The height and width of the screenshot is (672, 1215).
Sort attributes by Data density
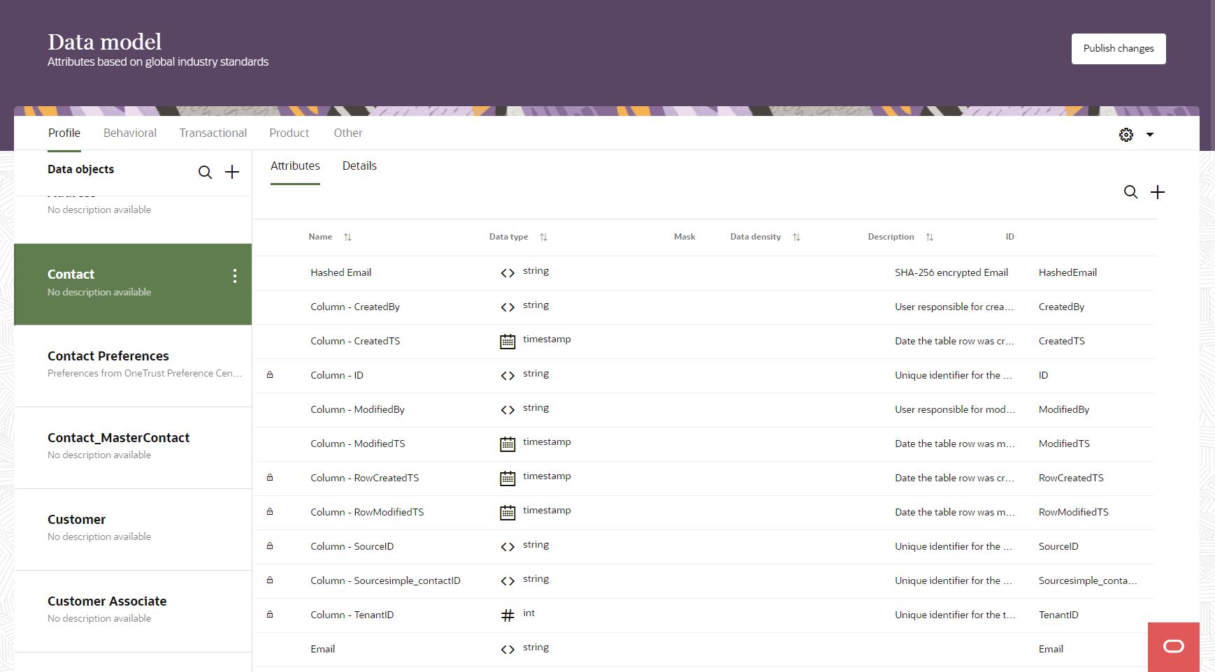pos(796,238)
